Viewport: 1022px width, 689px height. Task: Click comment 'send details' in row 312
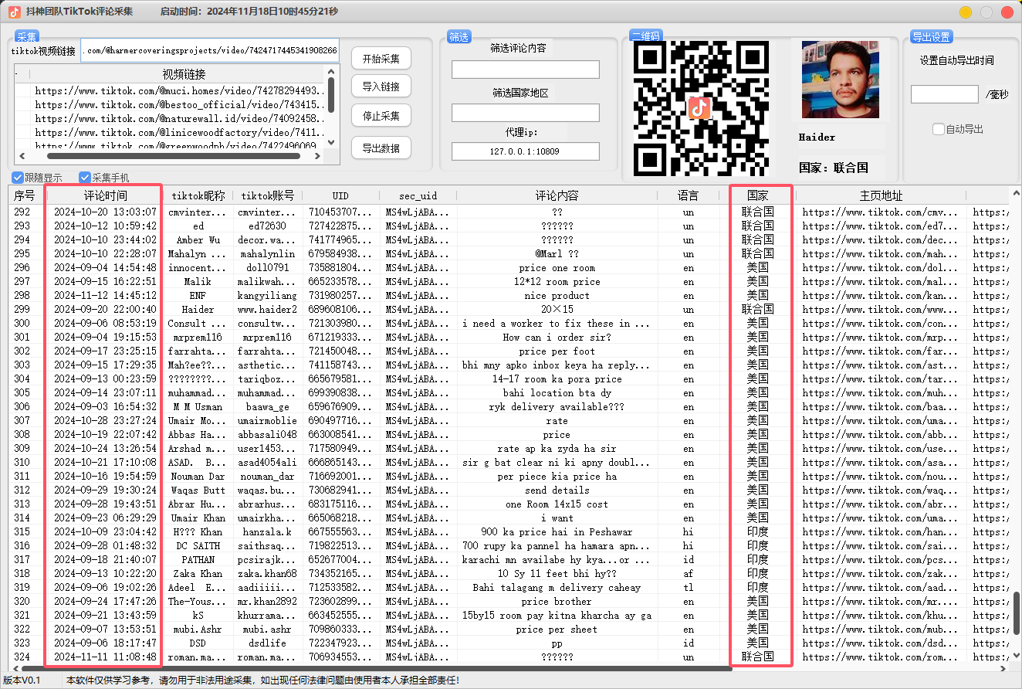[557, 490]
